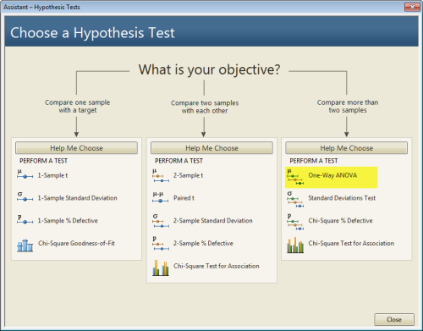Image resolution: width=423 pixels, height=331 pixels.
Task: Select the highlighted One-Way ANOVA label
Action: [332, 175]
